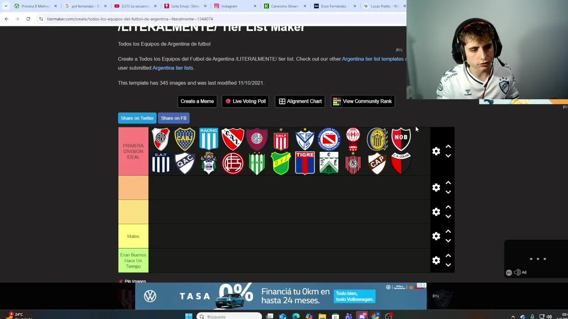The width and height of the screenshot is (568, 319).
Task: Move Eran Buenos Hace Un Tiempo tier up
Action: pyautogui.click(x=448, y=256)
